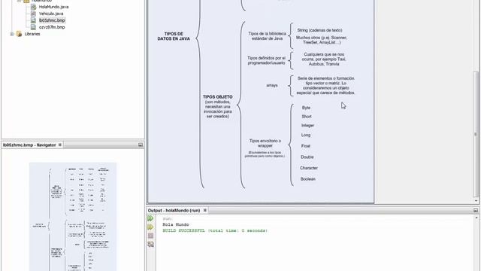The image size is (481, 271).
Task: Click the word 'Integer' in diagram
Action: coord(307,126)
